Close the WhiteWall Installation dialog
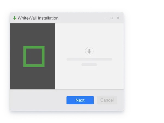The image size is (164, 123). click(118, 18)
